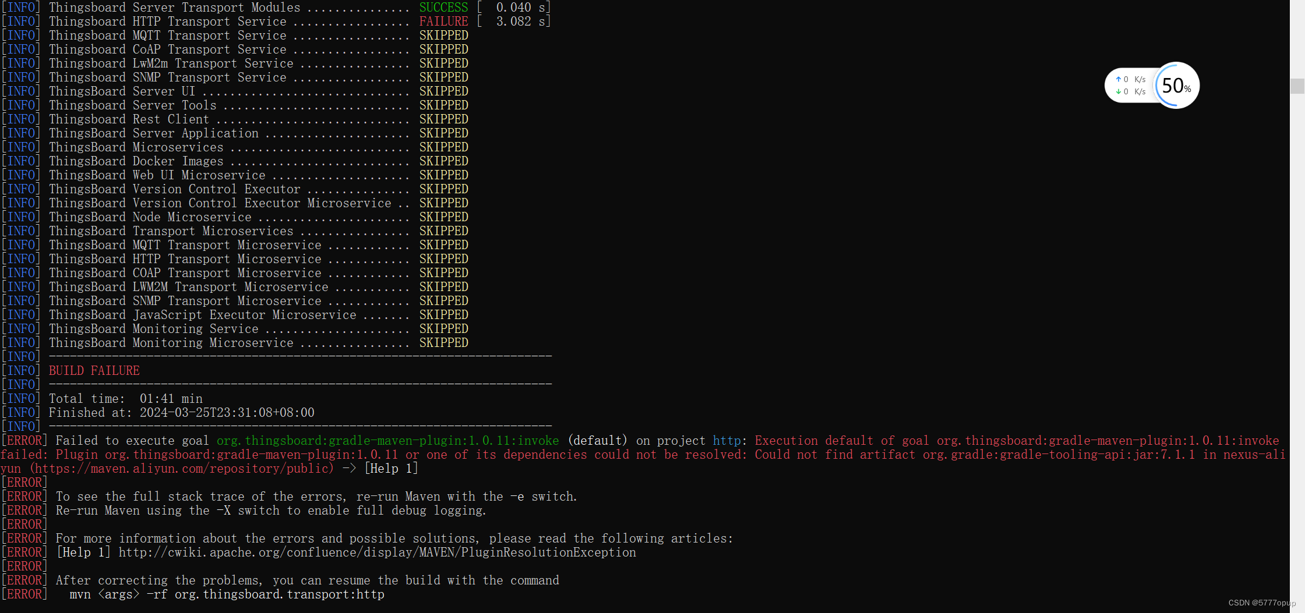Click 'ThingsBoard Web UI Microservice' line
The image size is (1305, 613).
235,175
